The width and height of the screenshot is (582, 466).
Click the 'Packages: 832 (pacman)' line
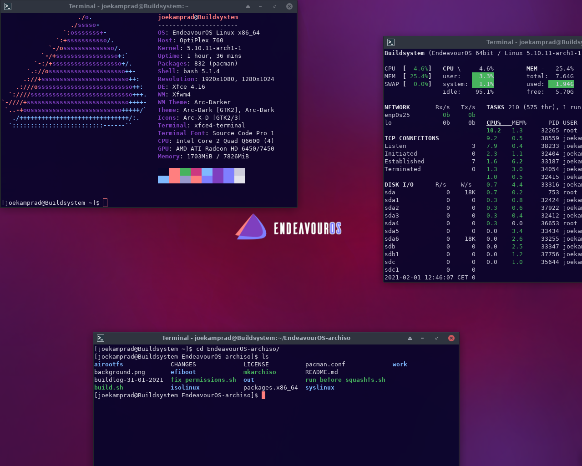click(198, 63)
